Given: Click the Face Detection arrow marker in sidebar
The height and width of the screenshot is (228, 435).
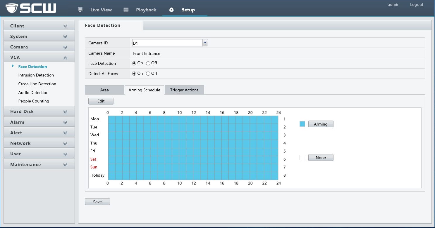Looking at the screenshot, I should tap(13, 66).
